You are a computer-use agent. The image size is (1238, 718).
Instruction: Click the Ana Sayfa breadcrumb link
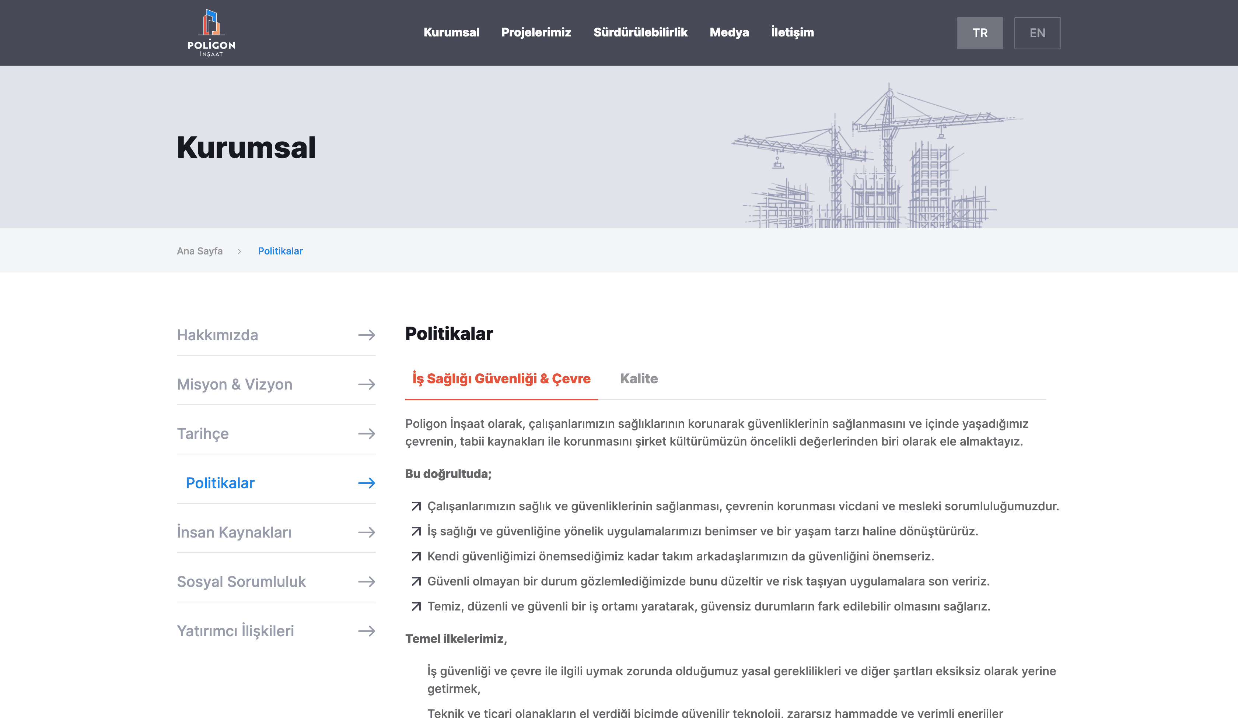point(199,251)
